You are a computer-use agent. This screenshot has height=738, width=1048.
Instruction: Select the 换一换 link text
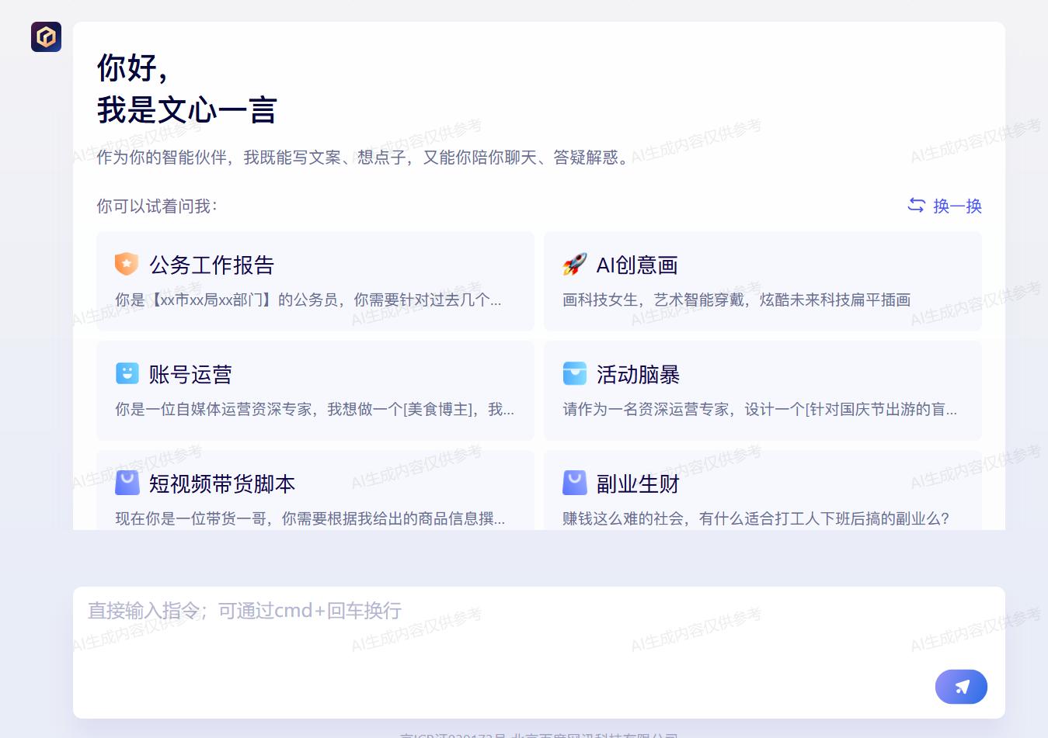[x=957, y=206]
